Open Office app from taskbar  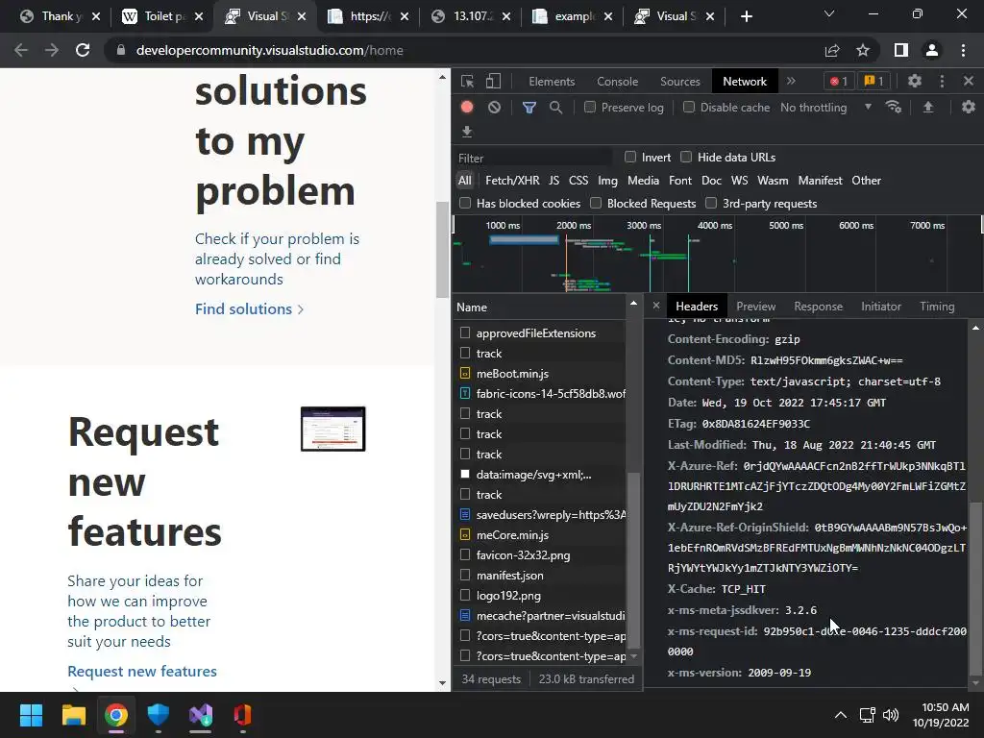point(243,715)
